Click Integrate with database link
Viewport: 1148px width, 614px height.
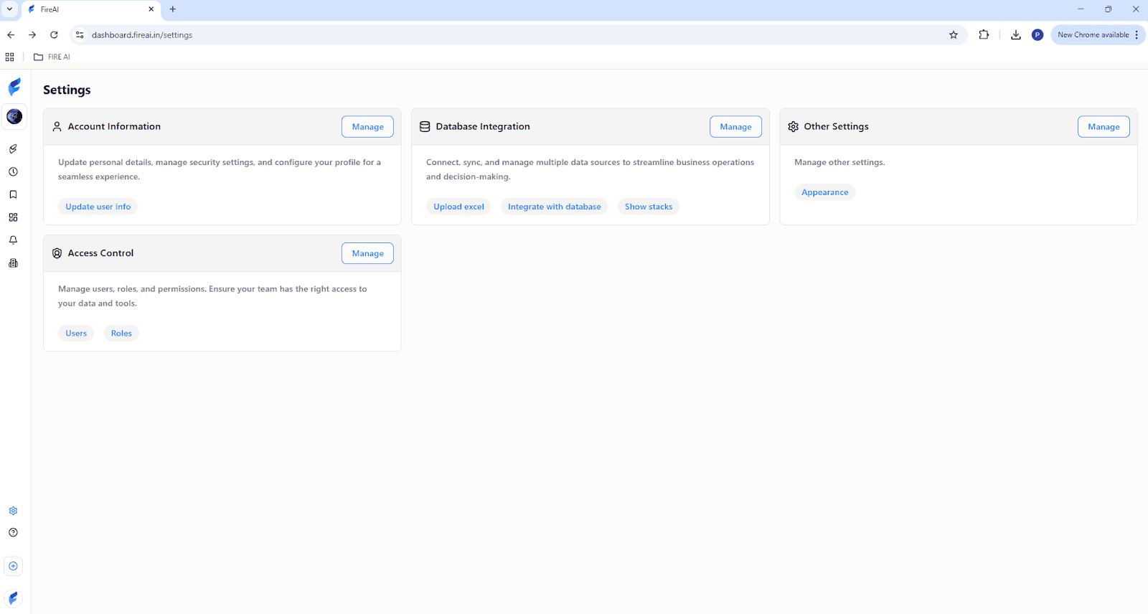click(554, 207)
